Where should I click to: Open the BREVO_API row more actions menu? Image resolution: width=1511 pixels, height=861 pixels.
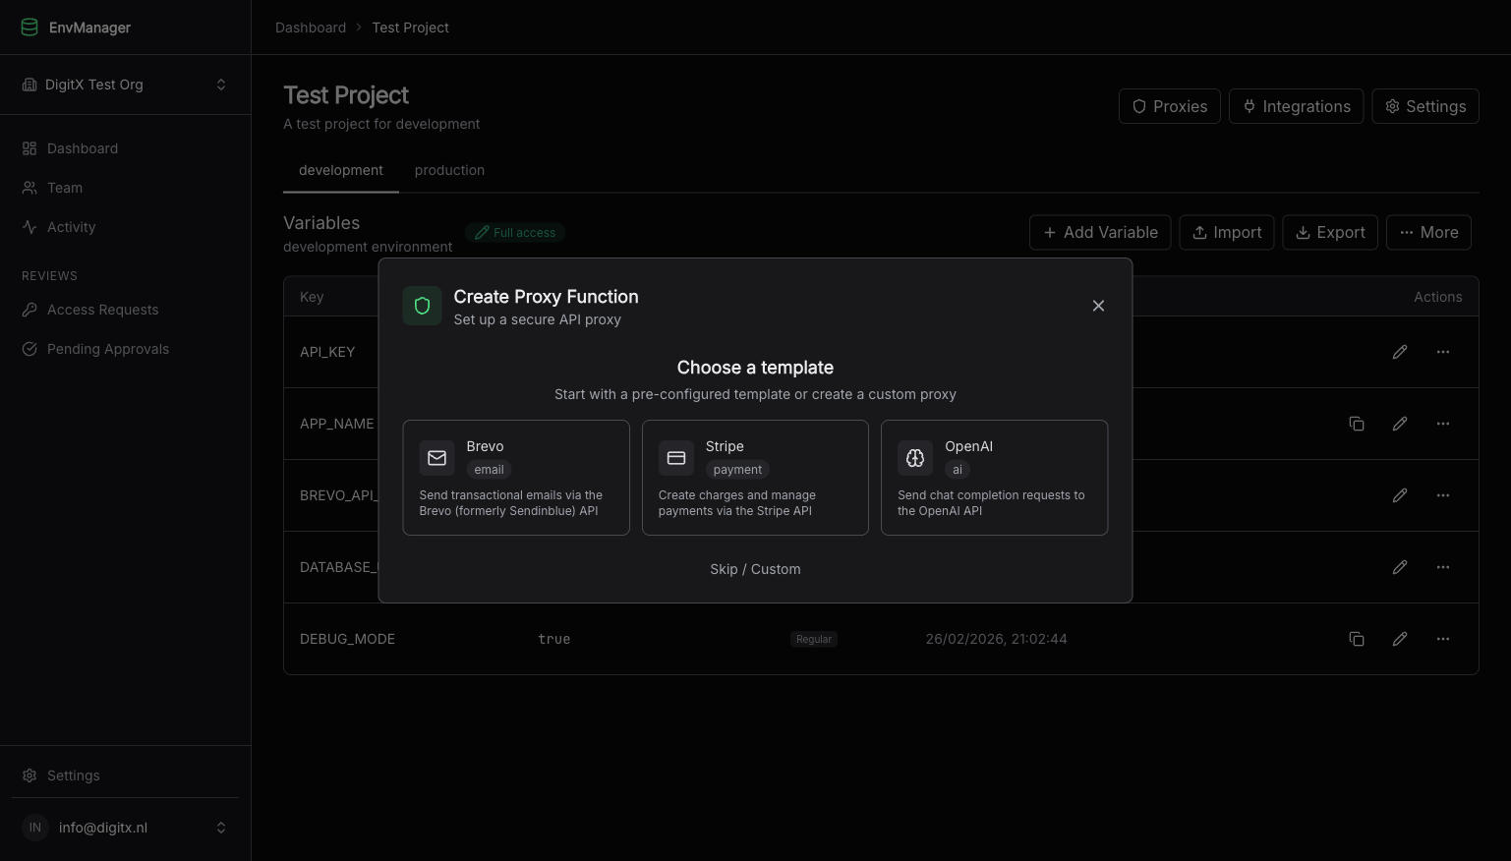(1443, 495)
